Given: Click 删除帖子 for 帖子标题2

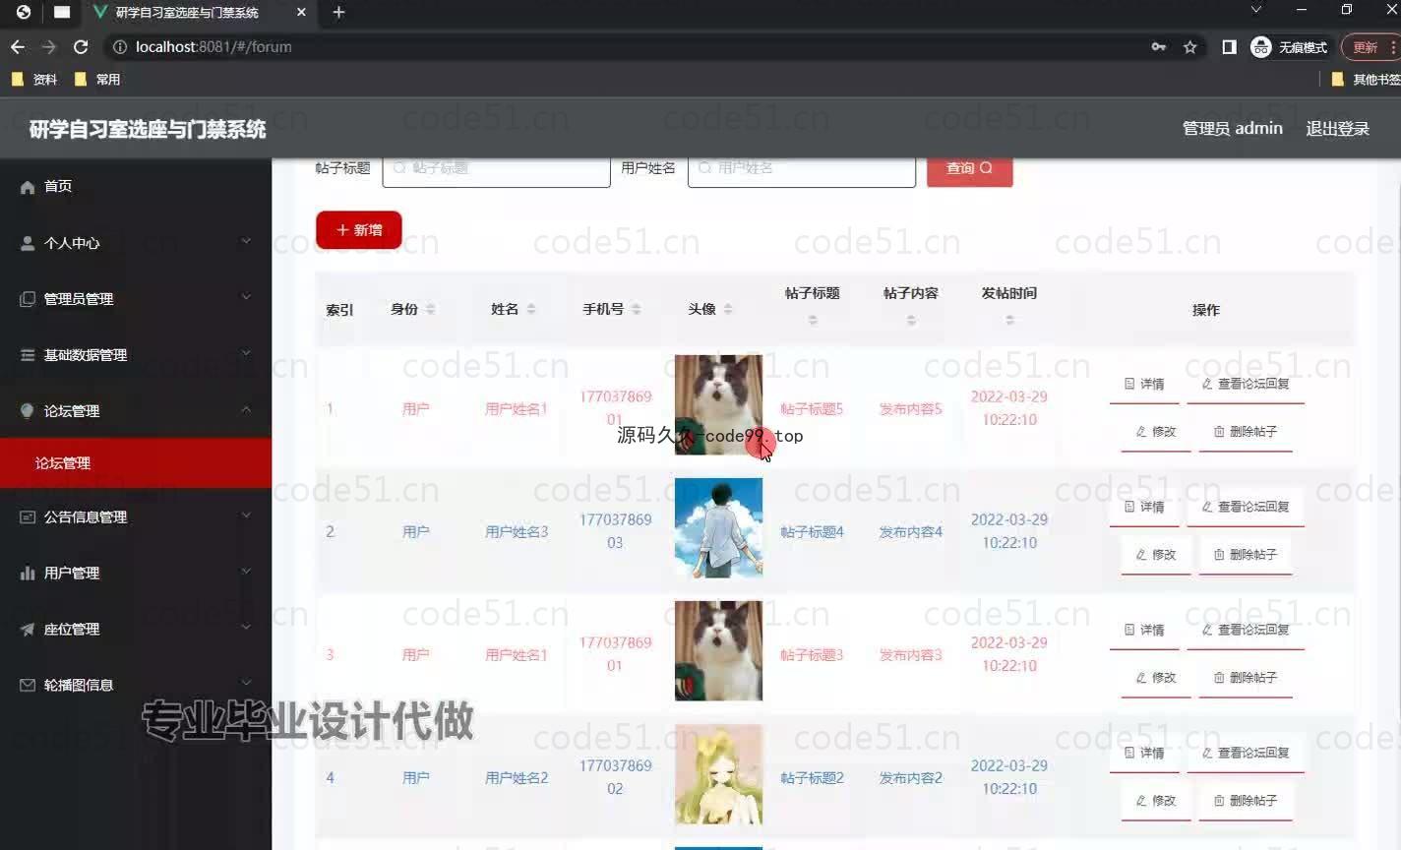Looking at the screenshot, I should (1246, 801).
